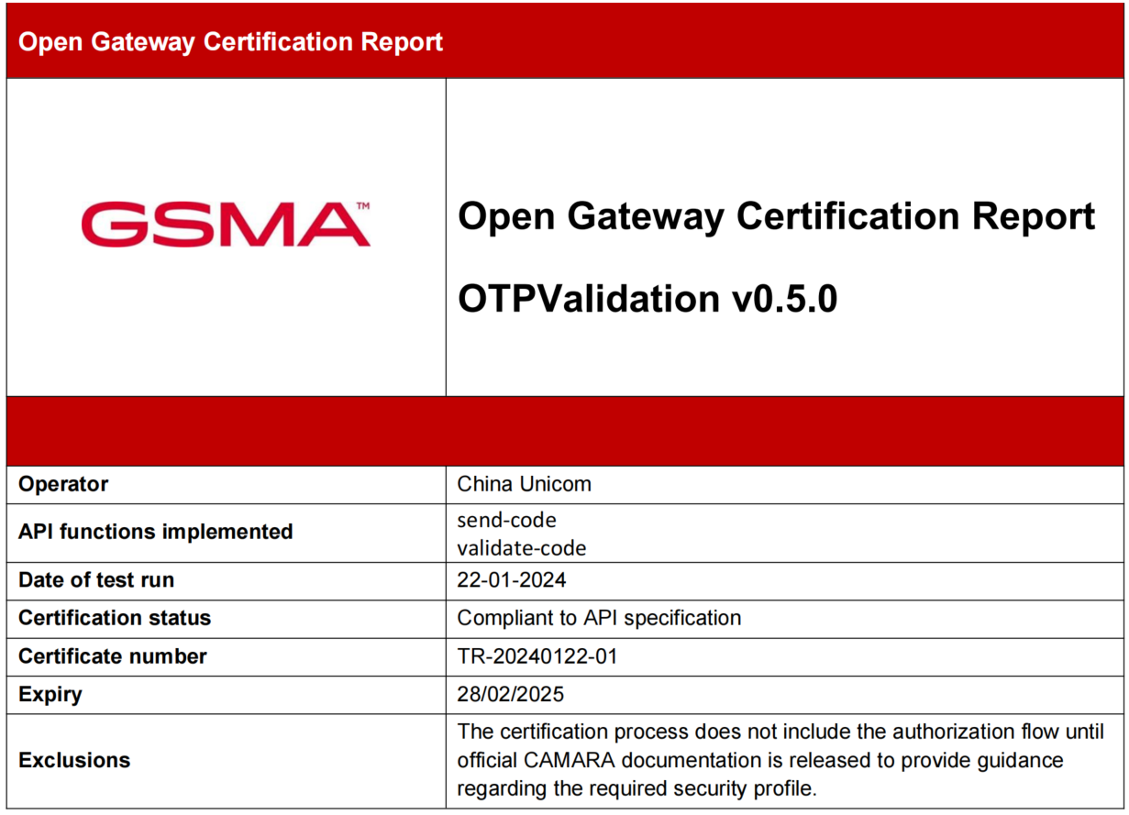This screenshot has height=815, width=1129.
Task: Select the Compliant to API specification cell
Action: pos(598,618)
